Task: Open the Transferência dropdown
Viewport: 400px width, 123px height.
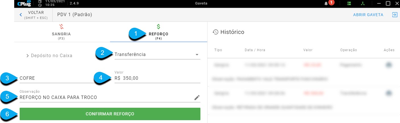Action: point(157,55)
